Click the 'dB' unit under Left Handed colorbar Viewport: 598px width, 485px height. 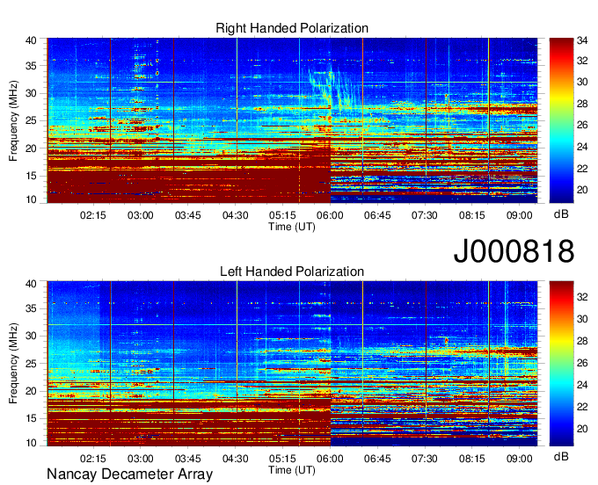[x=561, y=456]
